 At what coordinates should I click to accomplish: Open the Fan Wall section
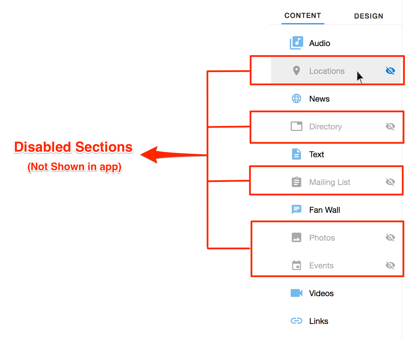coord(324,210)
